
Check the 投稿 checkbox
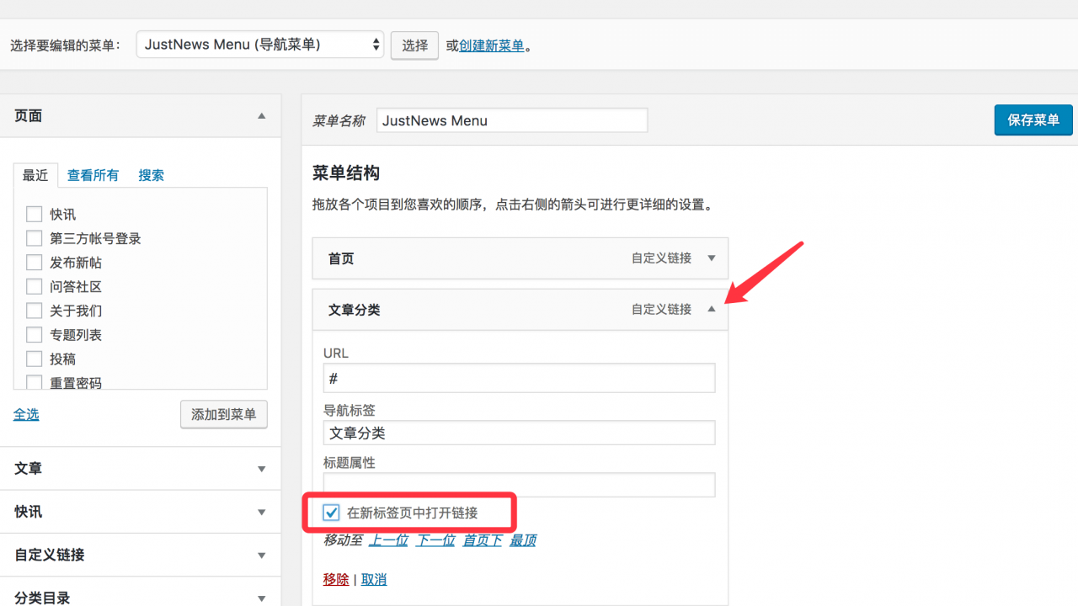point(35,359)
